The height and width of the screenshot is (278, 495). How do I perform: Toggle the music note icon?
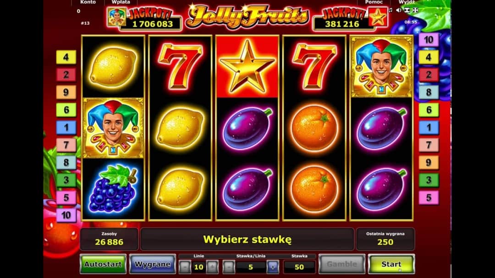pyautogui.click(x=390, y=10)
